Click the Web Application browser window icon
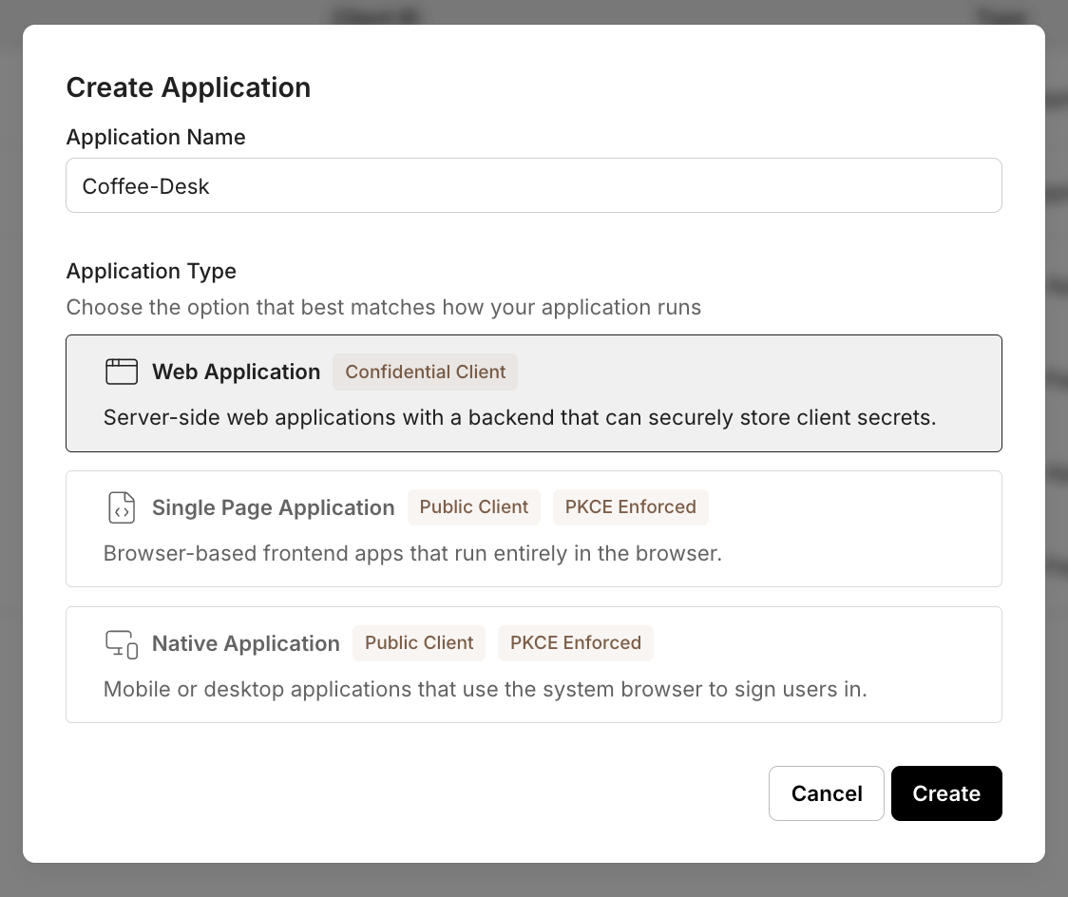 click(122, 372)
